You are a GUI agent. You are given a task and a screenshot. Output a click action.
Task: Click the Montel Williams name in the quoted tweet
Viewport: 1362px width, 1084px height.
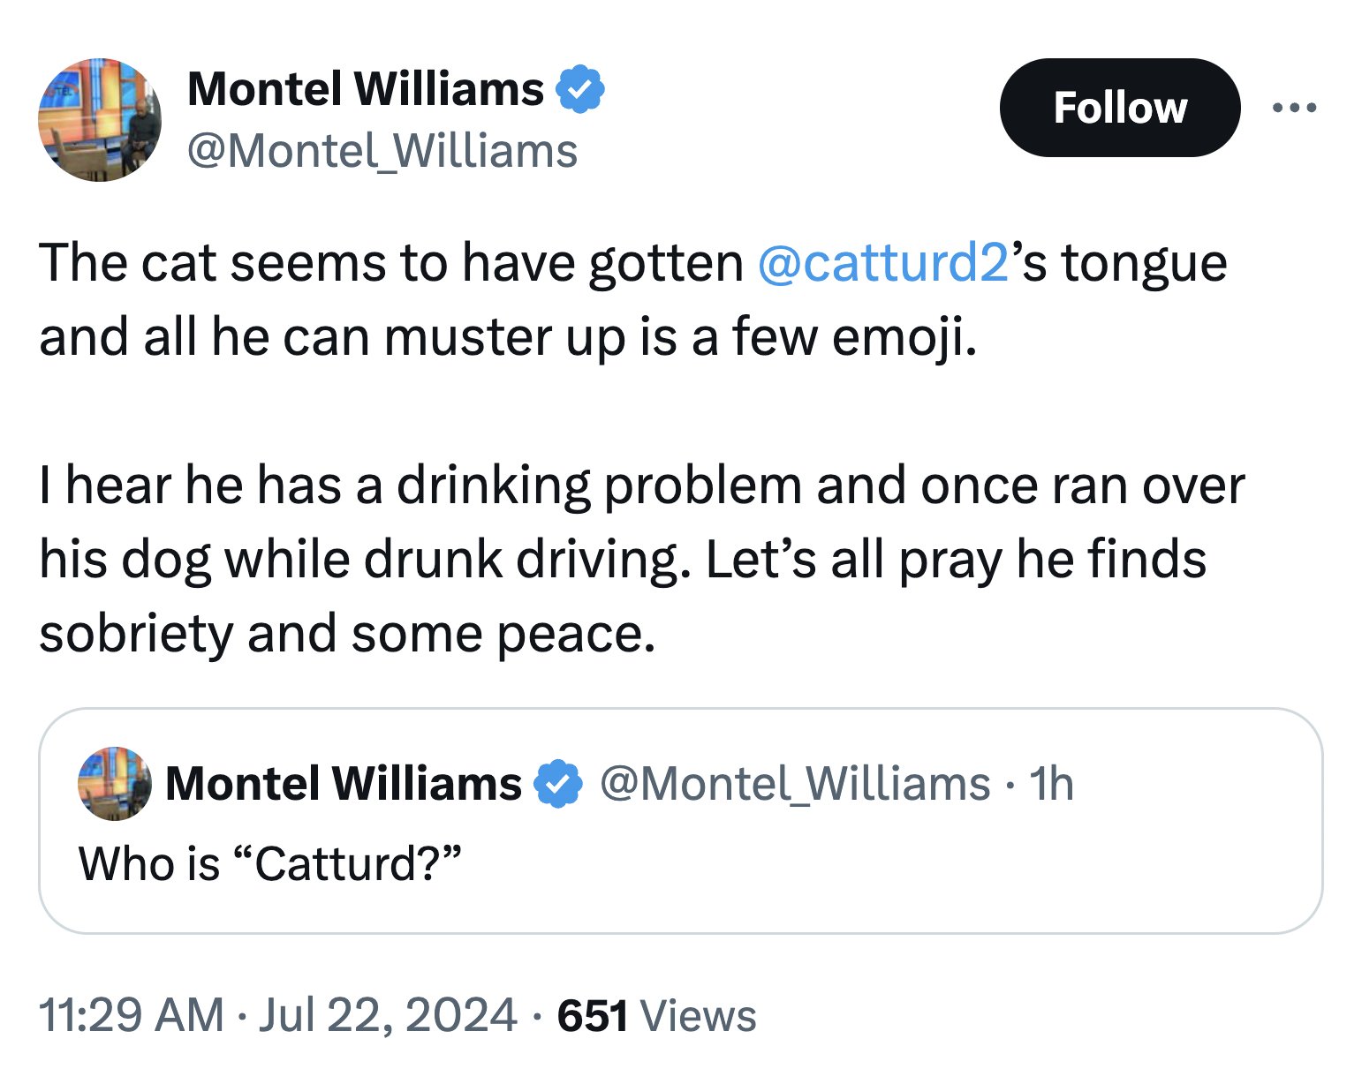pyautogui.click(x=344, y=784)
